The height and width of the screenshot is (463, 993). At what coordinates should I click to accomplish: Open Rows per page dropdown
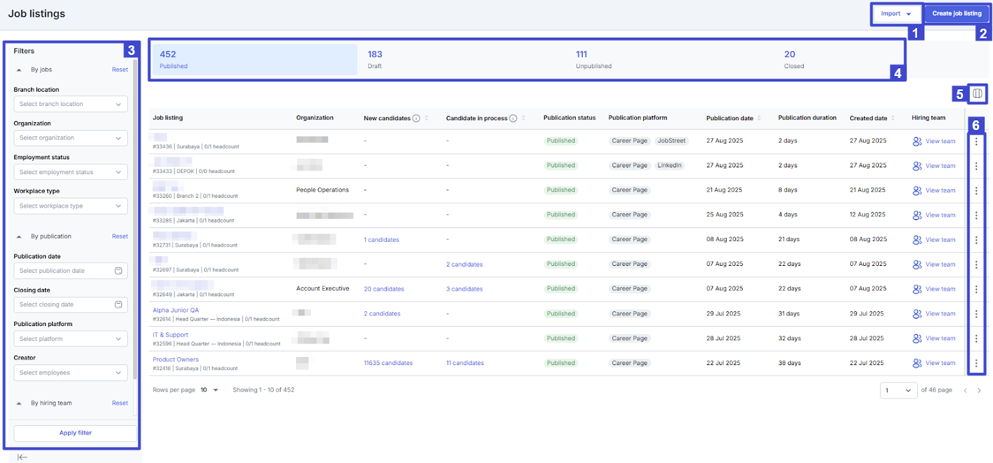pos(209,390)
